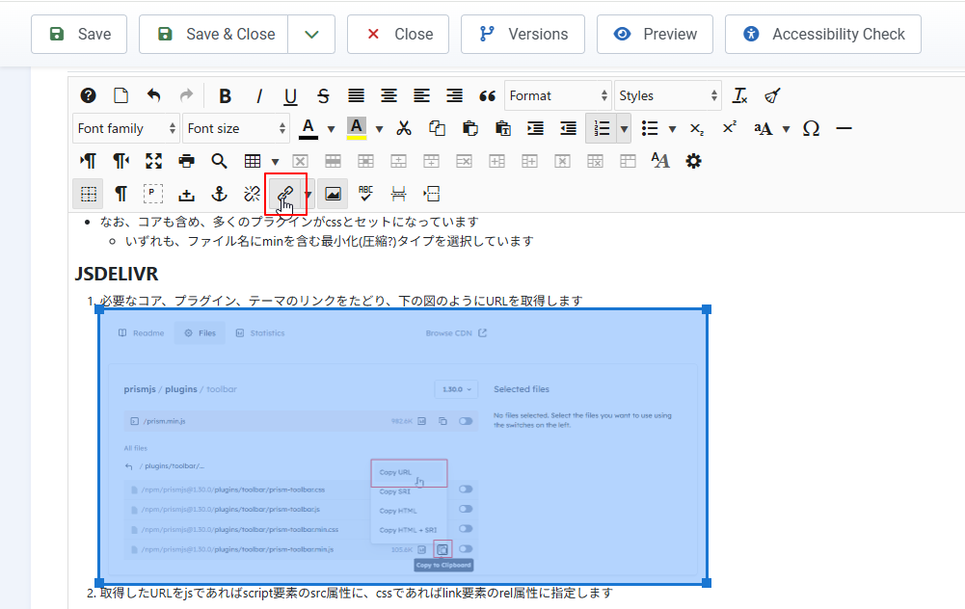Insert a special character with the omega icon

(x=811, y=128)
